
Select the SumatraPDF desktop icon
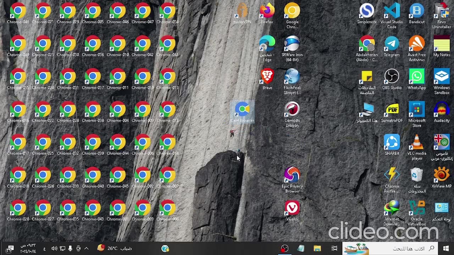pyautogui.click(x=392, y=112)
